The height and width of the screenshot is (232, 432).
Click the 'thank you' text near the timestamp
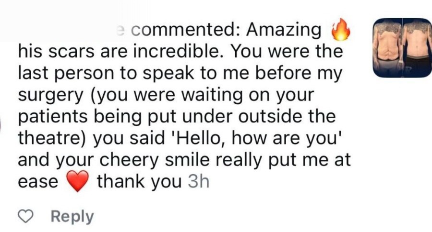pos(139,182)
